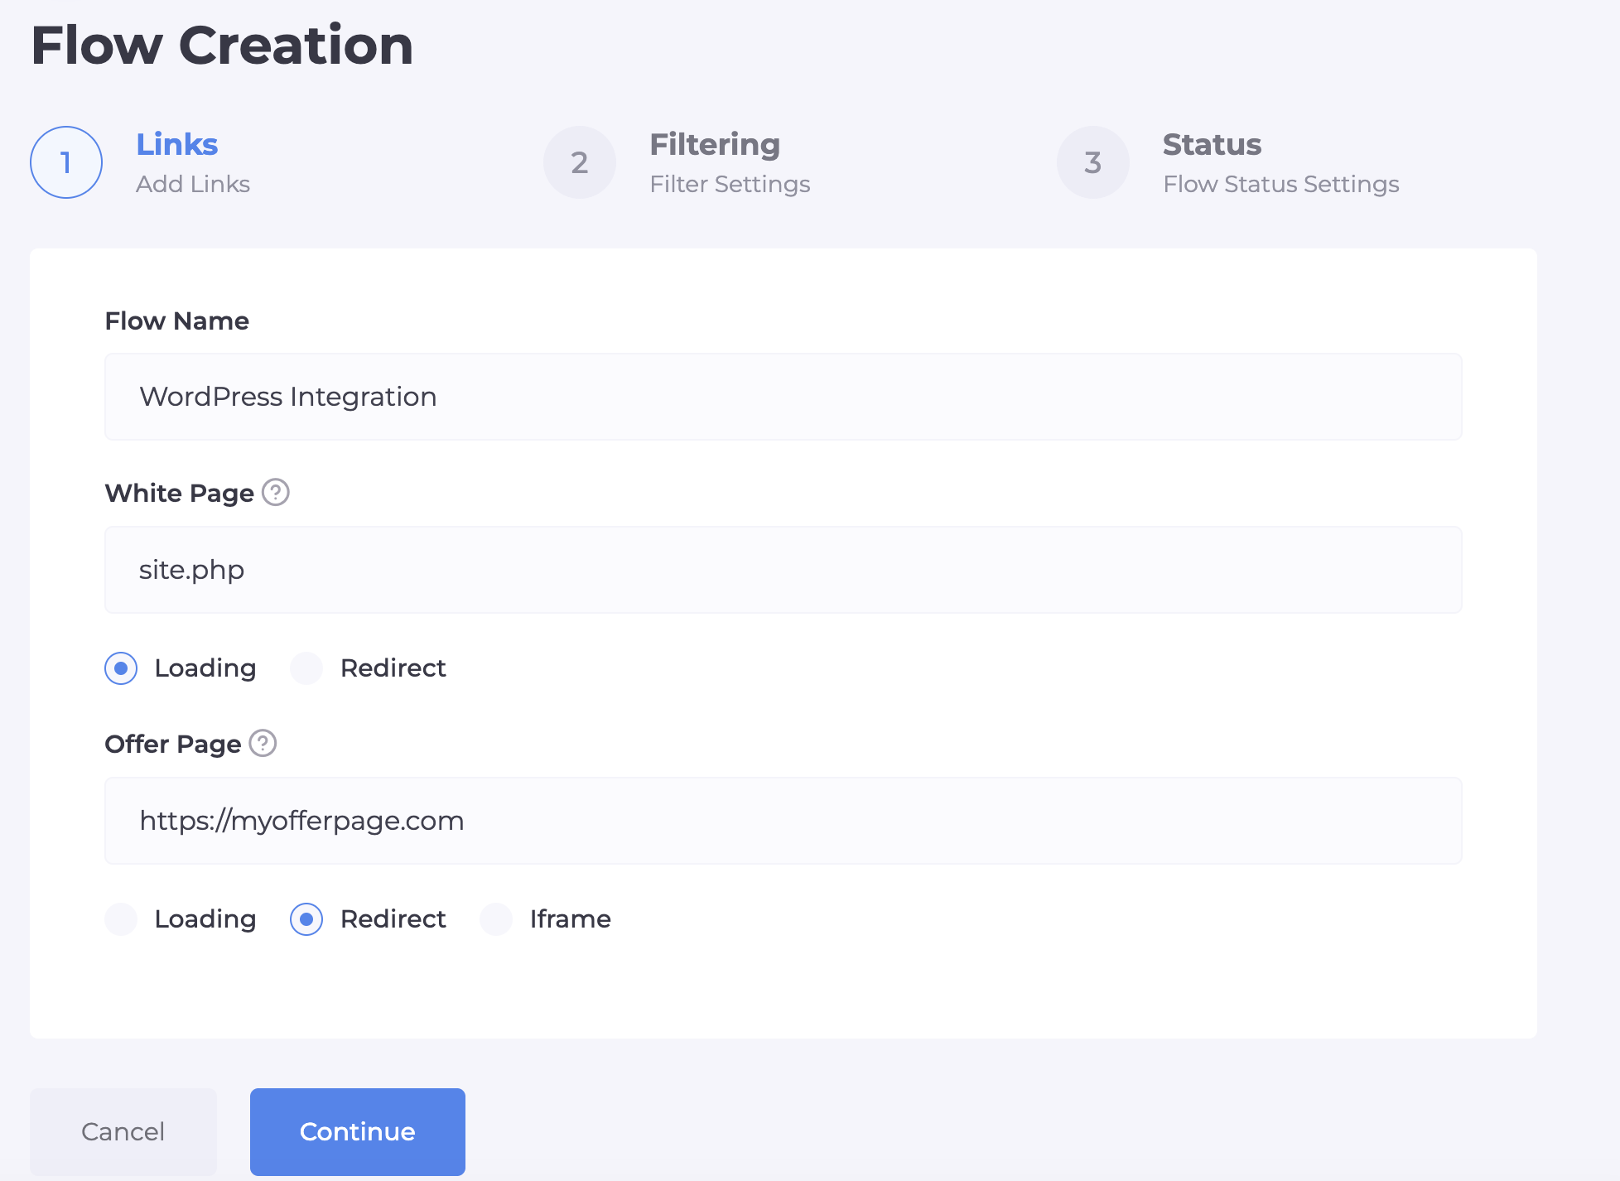The width and height of the screenshot is (1620, 1181).
Task: Open the Links step tab
Action: [176, 145]
